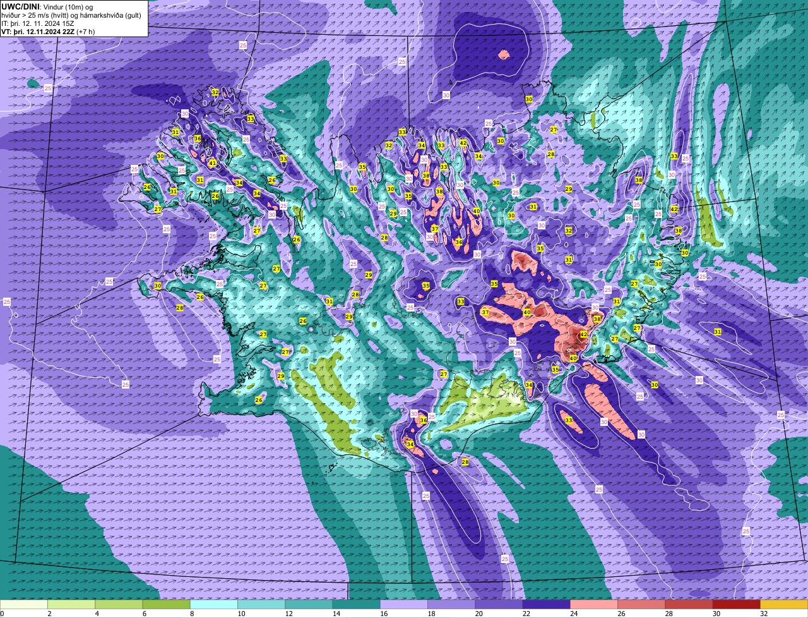Pick the pink 24–26 legend swatch
808x618 pixels.
point(594,605)
